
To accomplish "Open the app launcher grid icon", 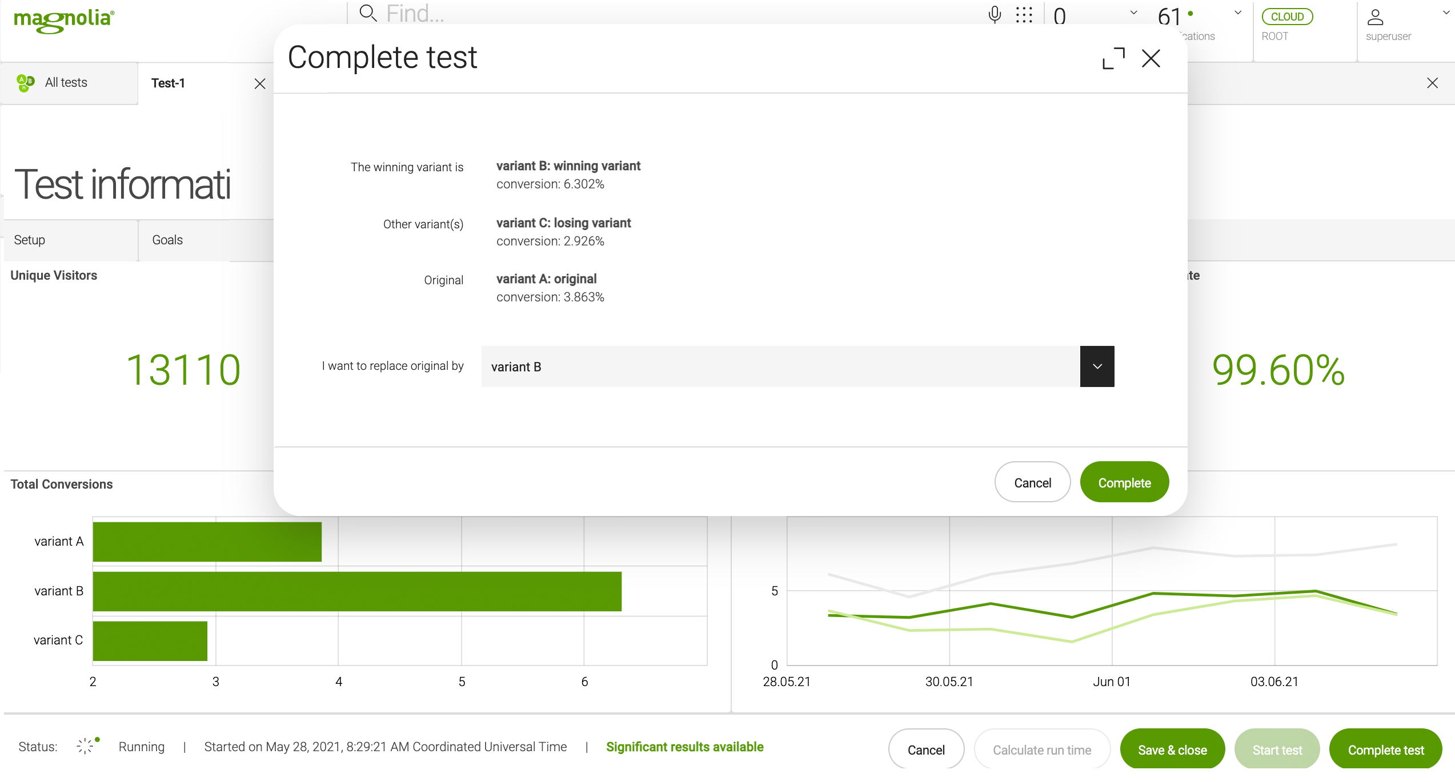I will [x=1024, y=14].
